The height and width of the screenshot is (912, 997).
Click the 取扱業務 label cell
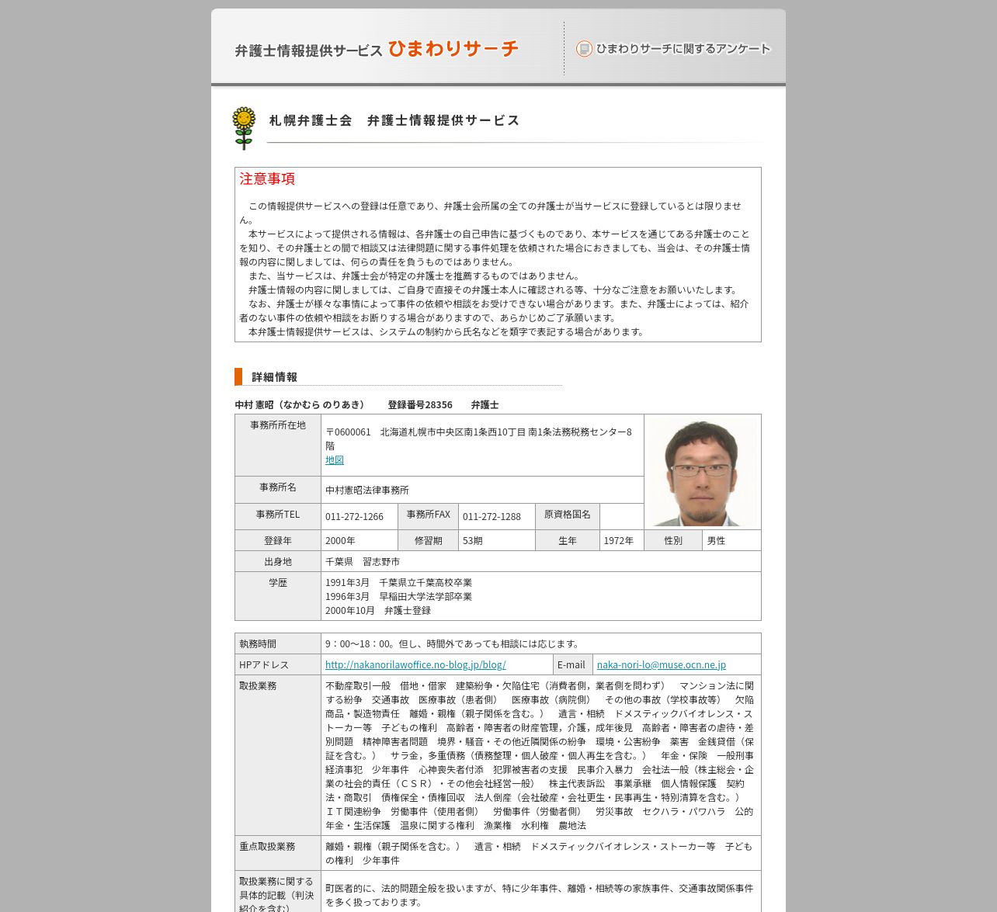point(278,756)
